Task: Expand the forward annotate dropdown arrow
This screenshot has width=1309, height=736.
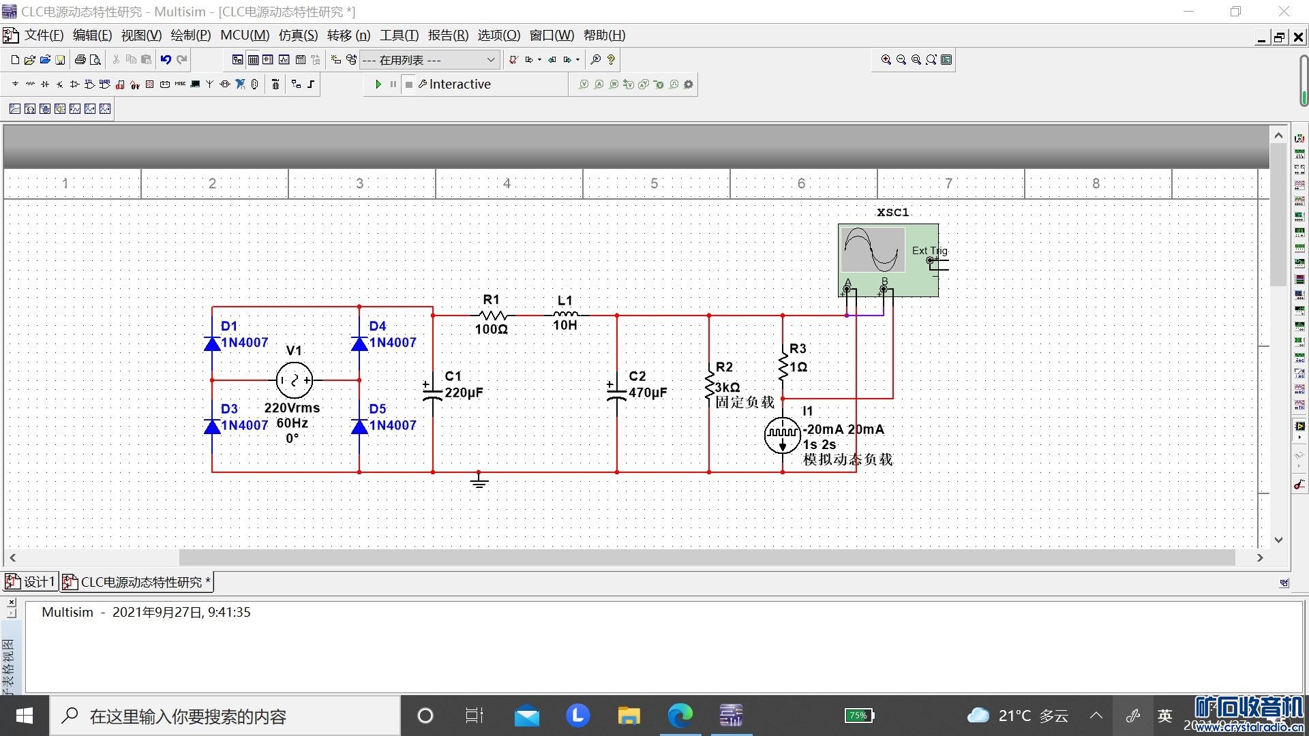Action: point(578,60)
